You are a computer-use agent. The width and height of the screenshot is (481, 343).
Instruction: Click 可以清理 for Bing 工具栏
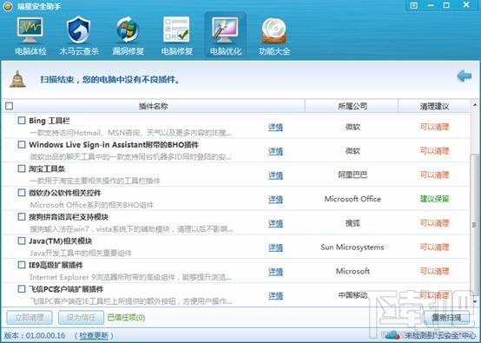point(434,127)
